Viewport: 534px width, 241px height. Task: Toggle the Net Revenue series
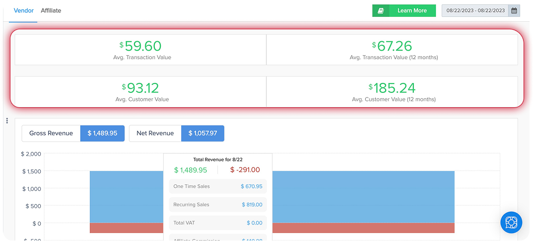click(x=155, y=133)
